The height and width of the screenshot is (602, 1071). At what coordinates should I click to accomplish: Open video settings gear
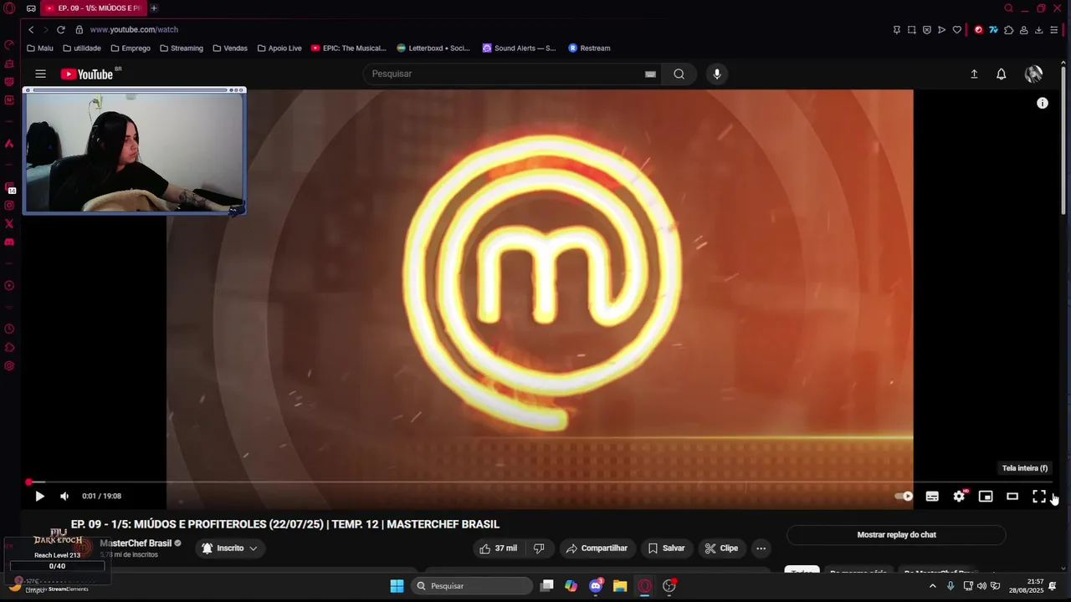[x=959, y=496]
